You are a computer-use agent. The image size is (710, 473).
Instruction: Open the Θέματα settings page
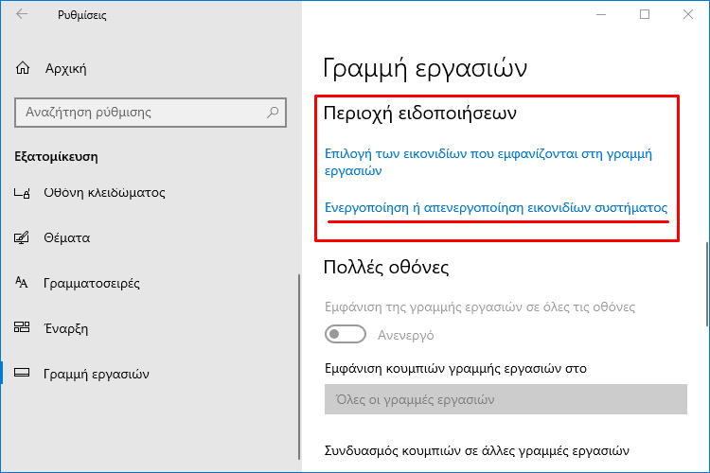pyautogui.click(x=66, y=238)
